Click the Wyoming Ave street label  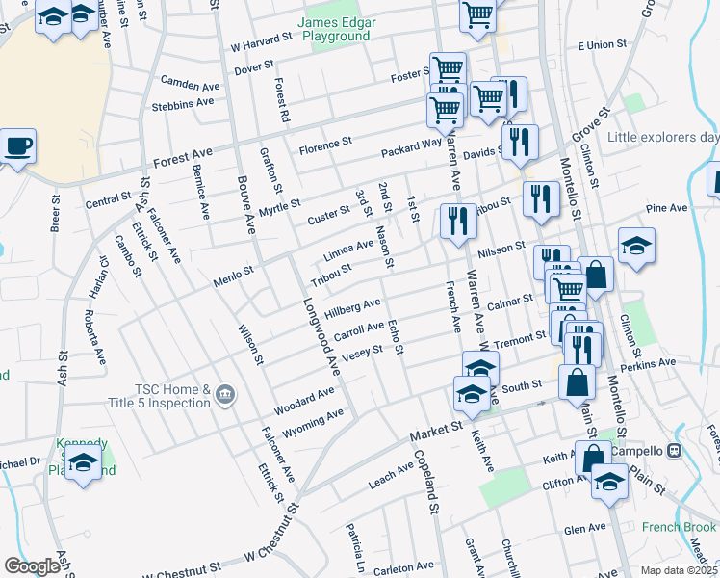click(x=312, y=423)
